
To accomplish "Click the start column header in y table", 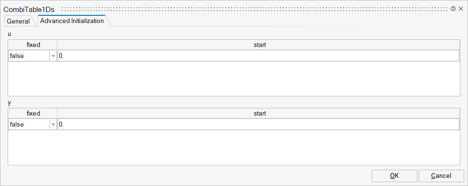I will [x=258, y=114].
